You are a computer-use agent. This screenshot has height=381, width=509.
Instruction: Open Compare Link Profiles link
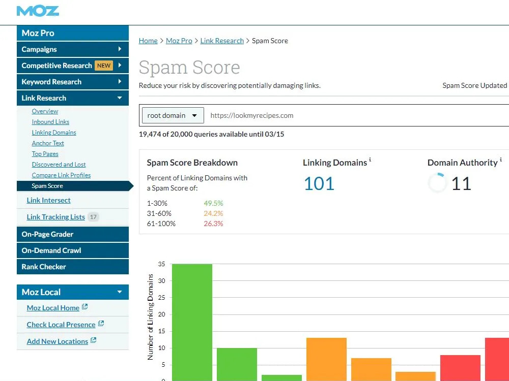click(61, 175)
